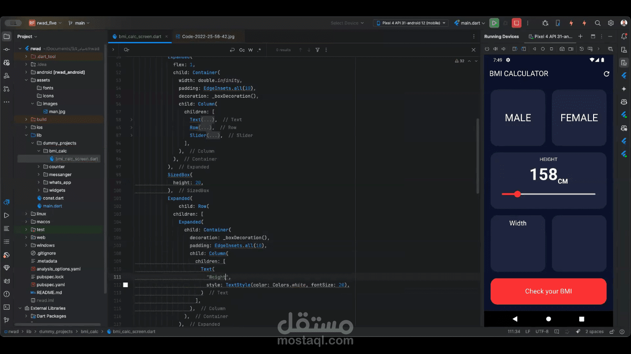Viewport: 631px width, 354px height.
Task: Run main.dart with the green play button
Action: (494, 23)
